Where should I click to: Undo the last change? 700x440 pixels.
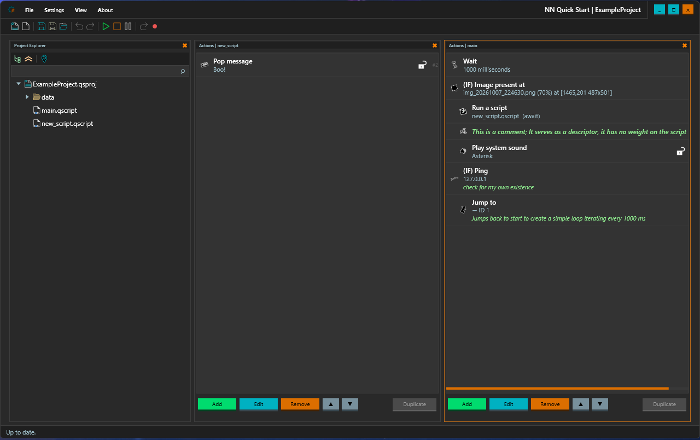click(x=79, y=26)
